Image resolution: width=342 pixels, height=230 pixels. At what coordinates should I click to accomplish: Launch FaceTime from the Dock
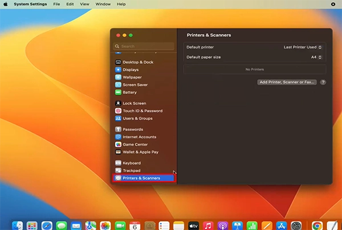(x=120, y=225)
